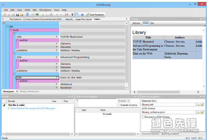Collapse the root node of the tree
This screenshot has height=140, width=207.
tap(4, 23)
